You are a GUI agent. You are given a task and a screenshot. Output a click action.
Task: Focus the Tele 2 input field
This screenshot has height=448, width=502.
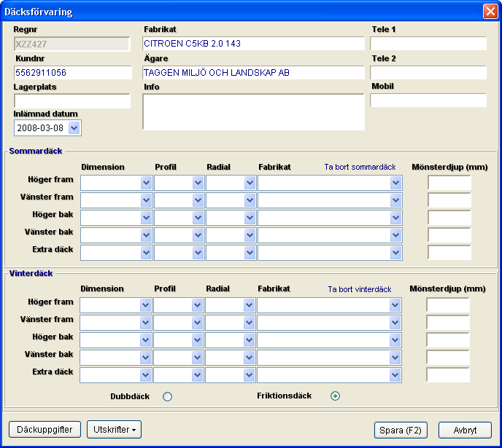(x=428, y=73)
